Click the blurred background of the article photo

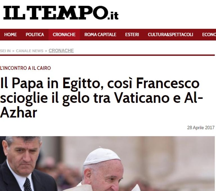[172, 158]
